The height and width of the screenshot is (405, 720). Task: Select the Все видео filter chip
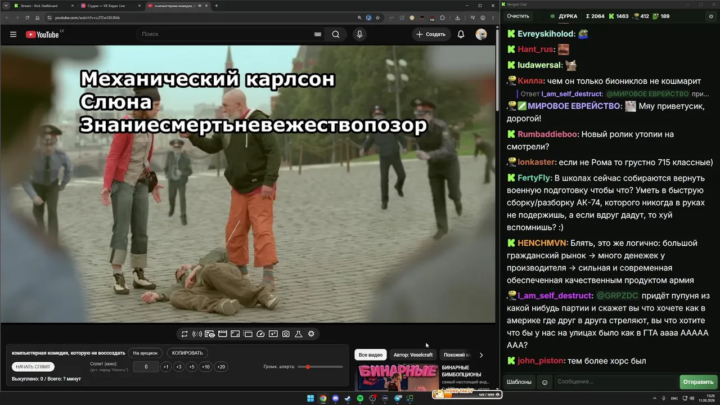pos(371,355)
